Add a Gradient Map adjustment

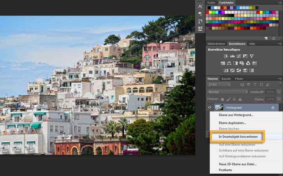point(251,70)
